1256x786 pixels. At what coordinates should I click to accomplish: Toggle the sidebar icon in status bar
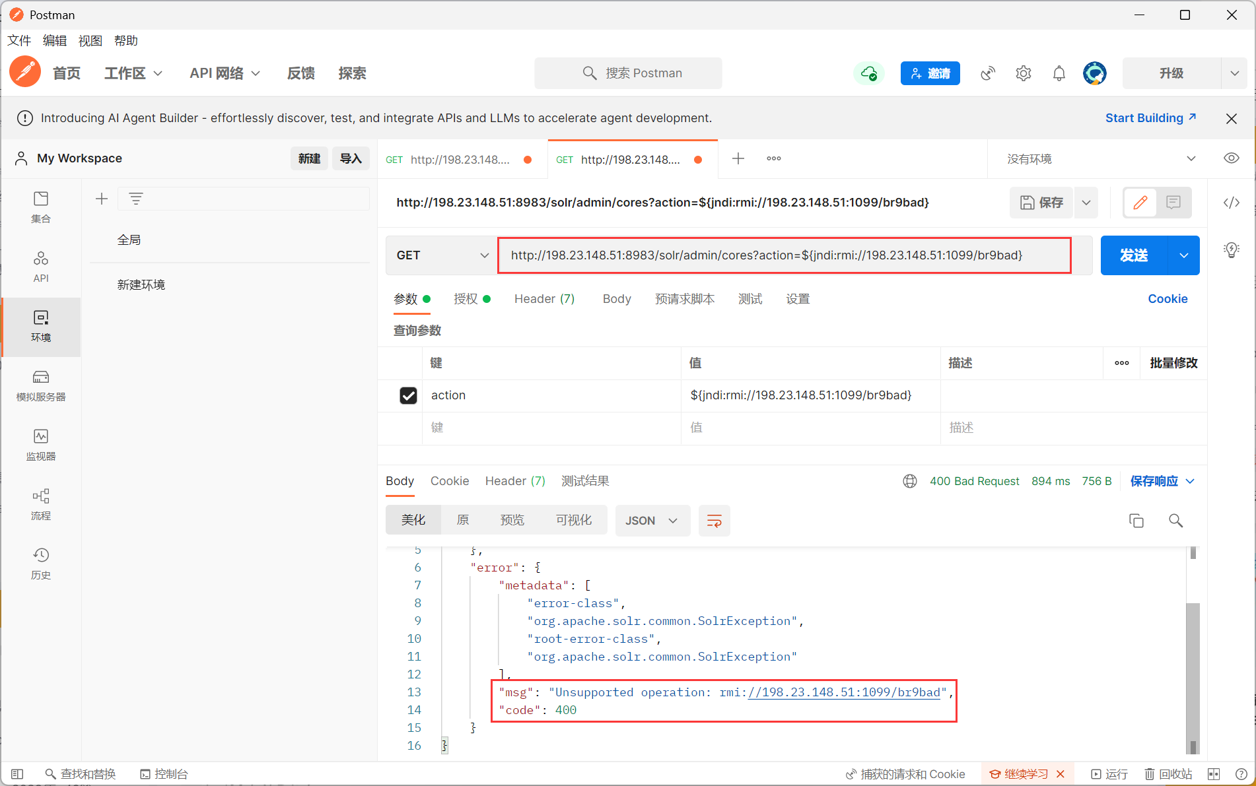click(18, 774)
